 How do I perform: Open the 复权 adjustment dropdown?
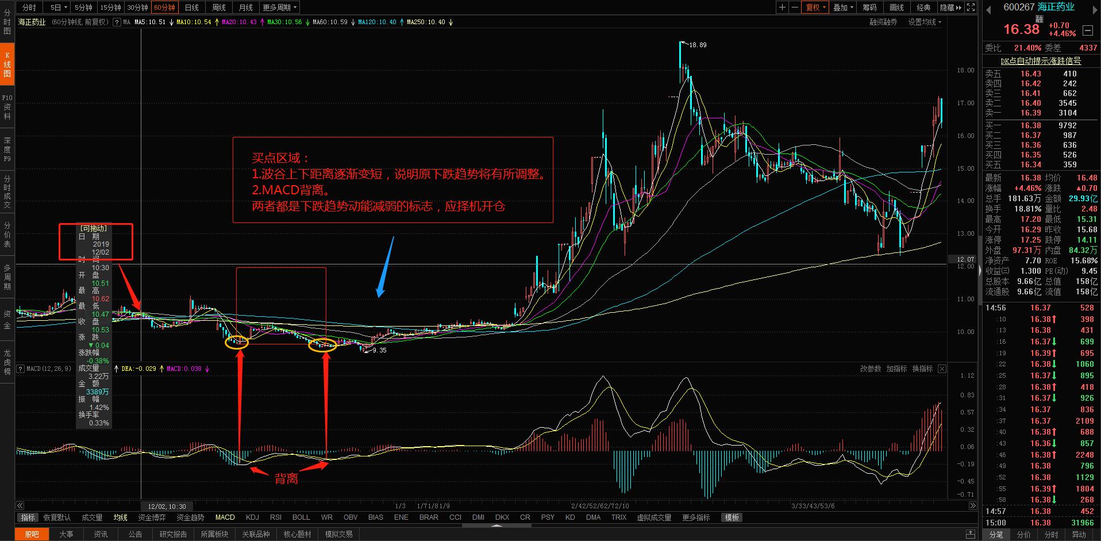pyautogui.click(x=816, y=7)
